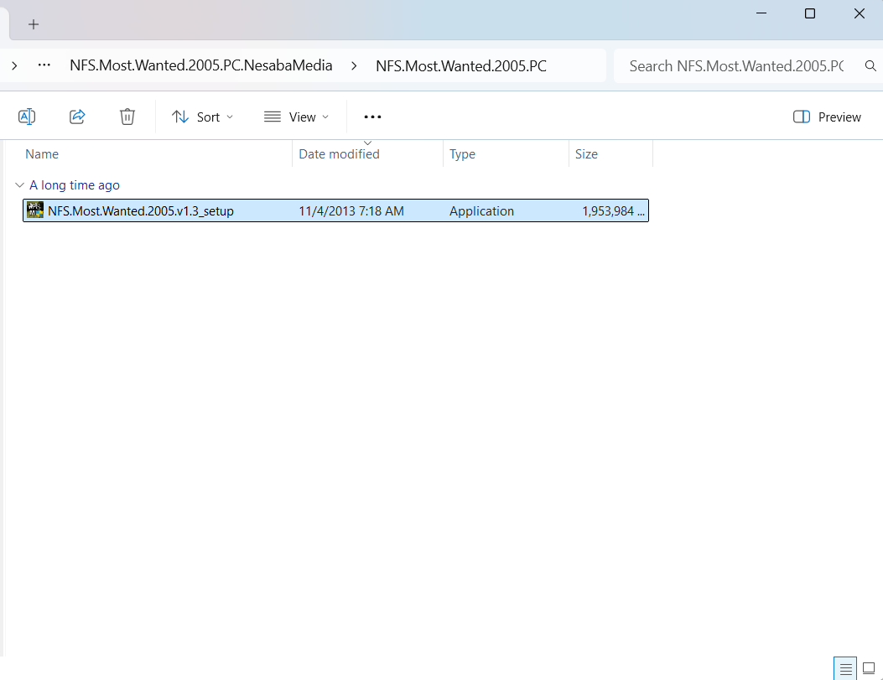
Task: Minimize the File Explorer window
Action: (x=761, y=13)
